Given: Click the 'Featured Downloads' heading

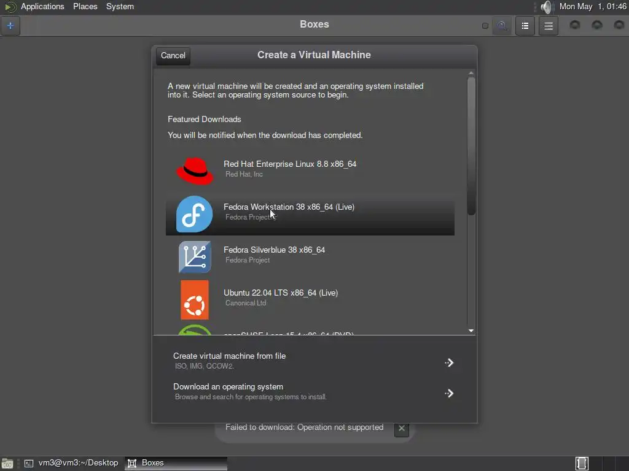Looking at the screenshot, I should (204, 120).
